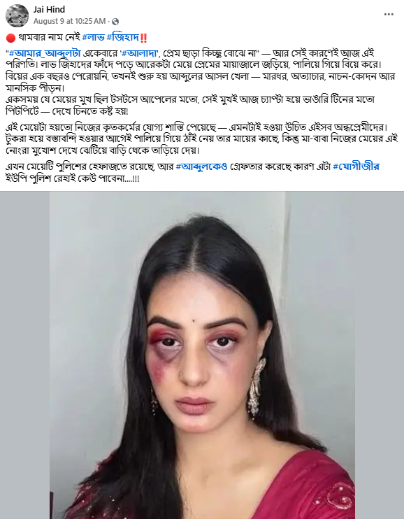Click the red circle emoji starting the post
The height and width of the screenshot is (519, 404).
(10, 38)
